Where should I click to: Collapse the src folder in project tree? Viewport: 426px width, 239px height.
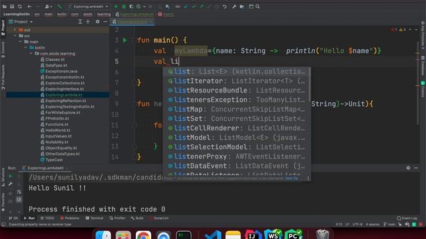coord(15,35)
